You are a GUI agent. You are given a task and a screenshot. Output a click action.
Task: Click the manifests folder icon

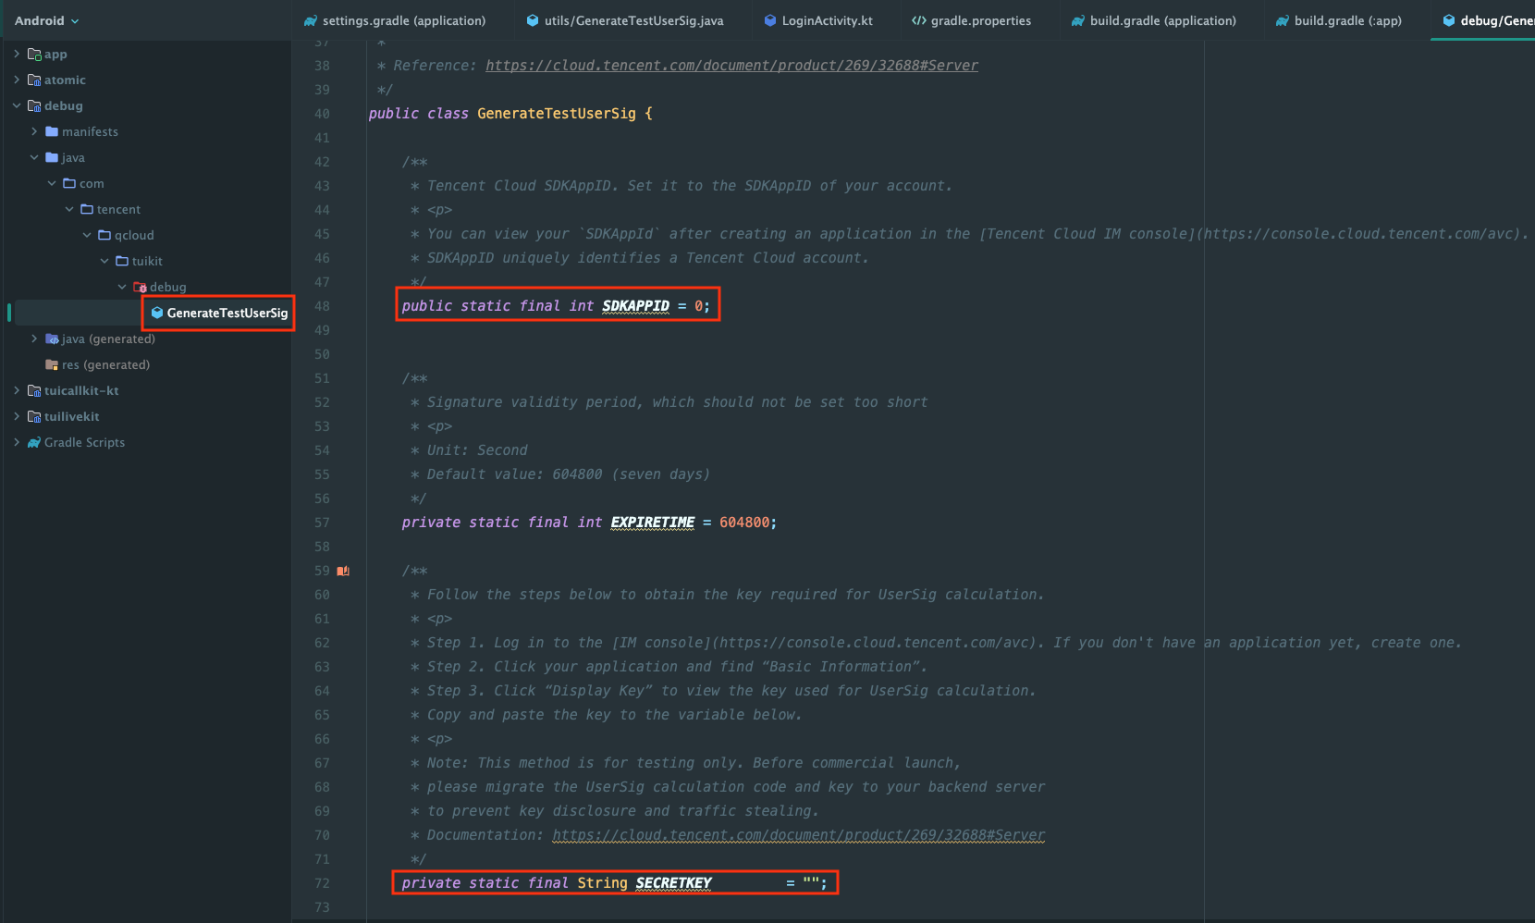click(x=52, y=132)
